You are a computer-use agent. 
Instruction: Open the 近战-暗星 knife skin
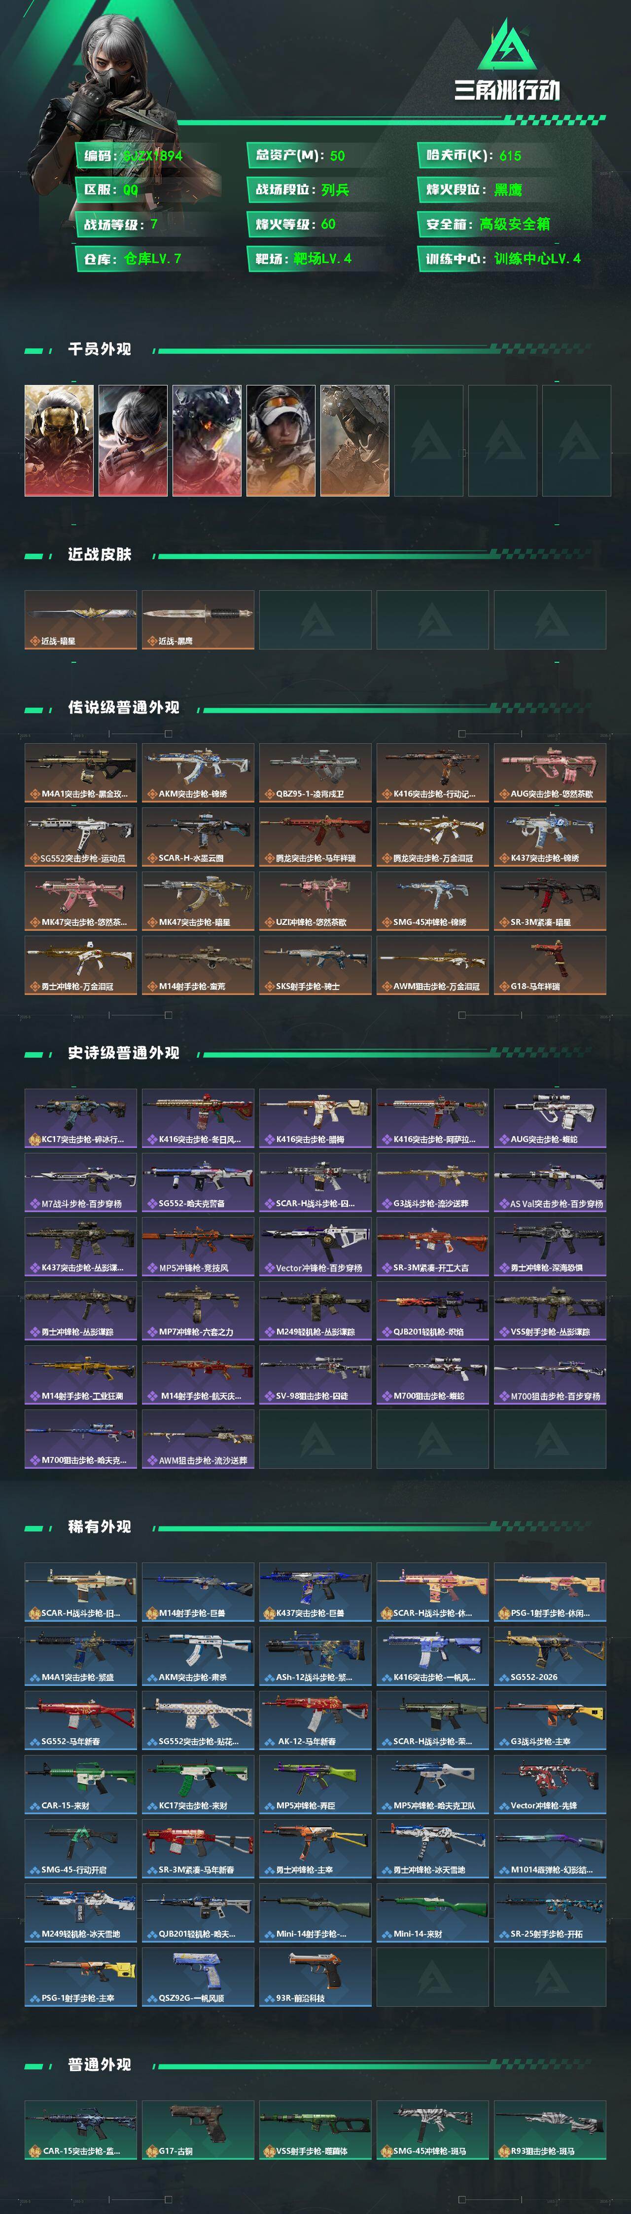click(x=81, y=620)
